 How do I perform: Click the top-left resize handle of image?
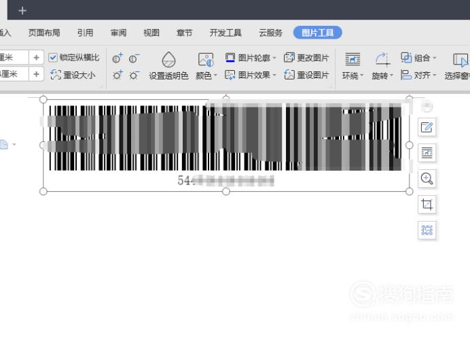pos(43,99)
